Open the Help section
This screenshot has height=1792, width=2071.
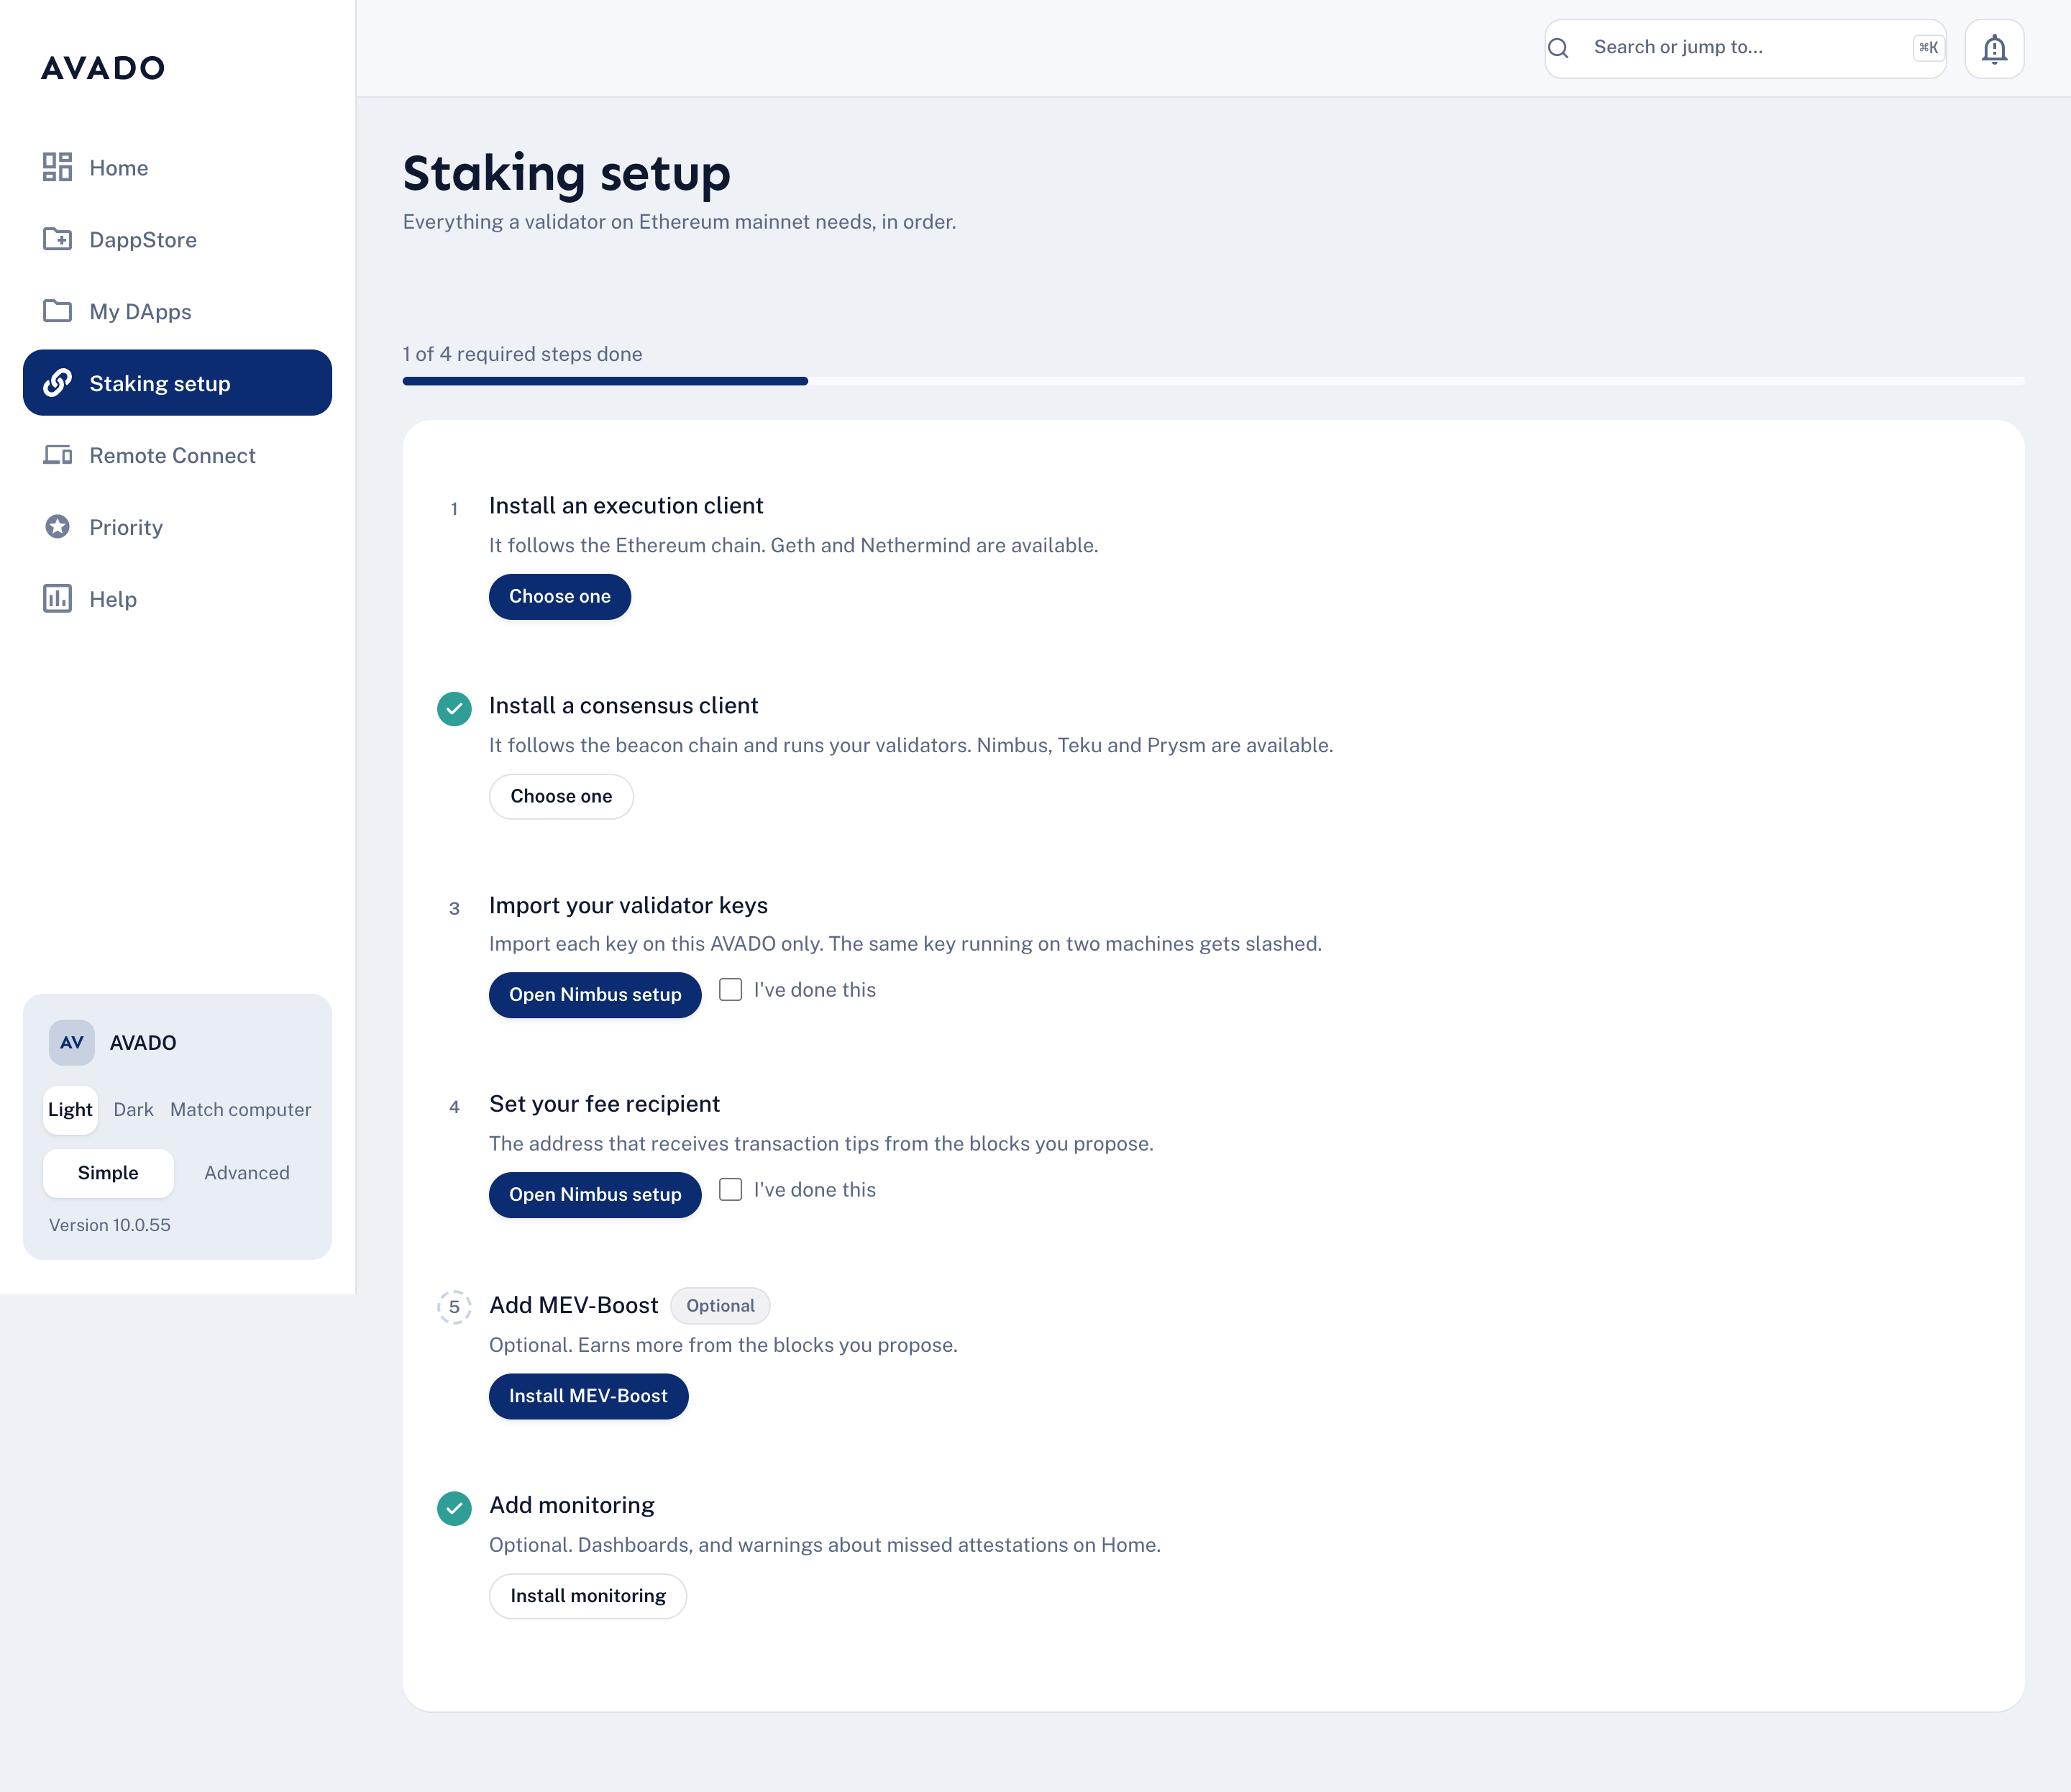(x=177, y=599)
